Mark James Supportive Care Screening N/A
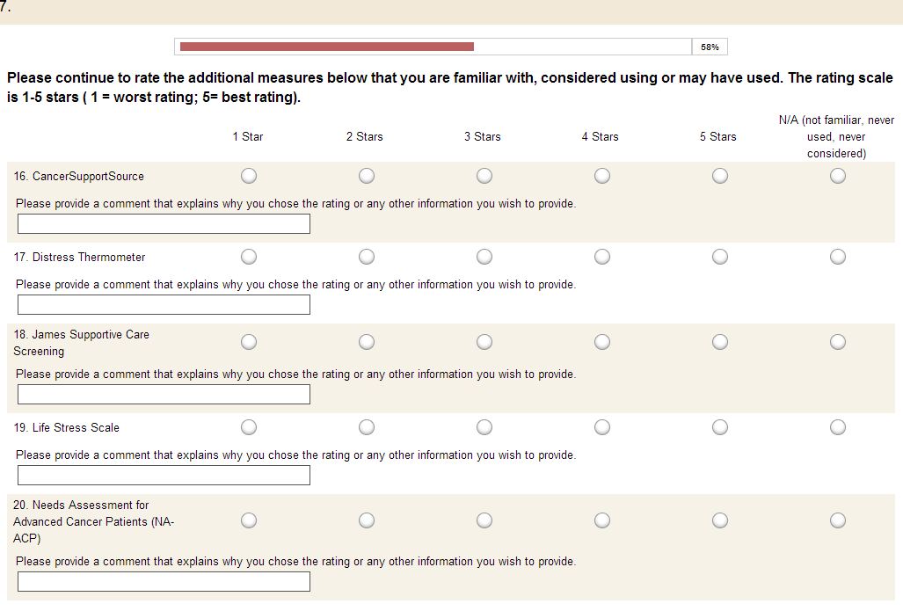This screenshot has height=611, width=903. pos(838,341)
